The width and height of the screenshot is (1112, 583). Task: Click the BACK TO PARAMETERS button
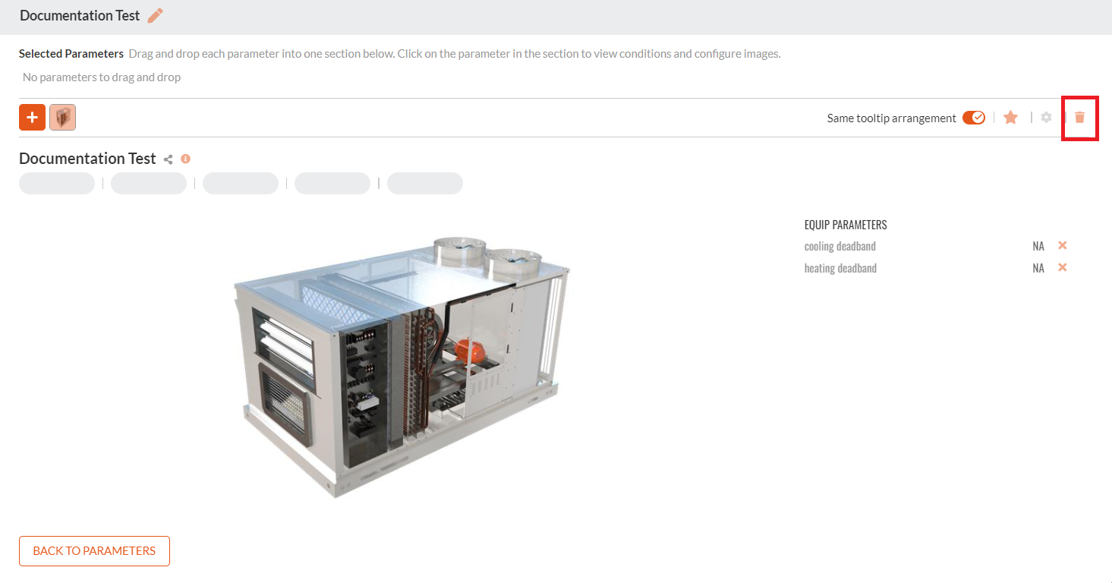pyautogui.click(x=94, y=551)
